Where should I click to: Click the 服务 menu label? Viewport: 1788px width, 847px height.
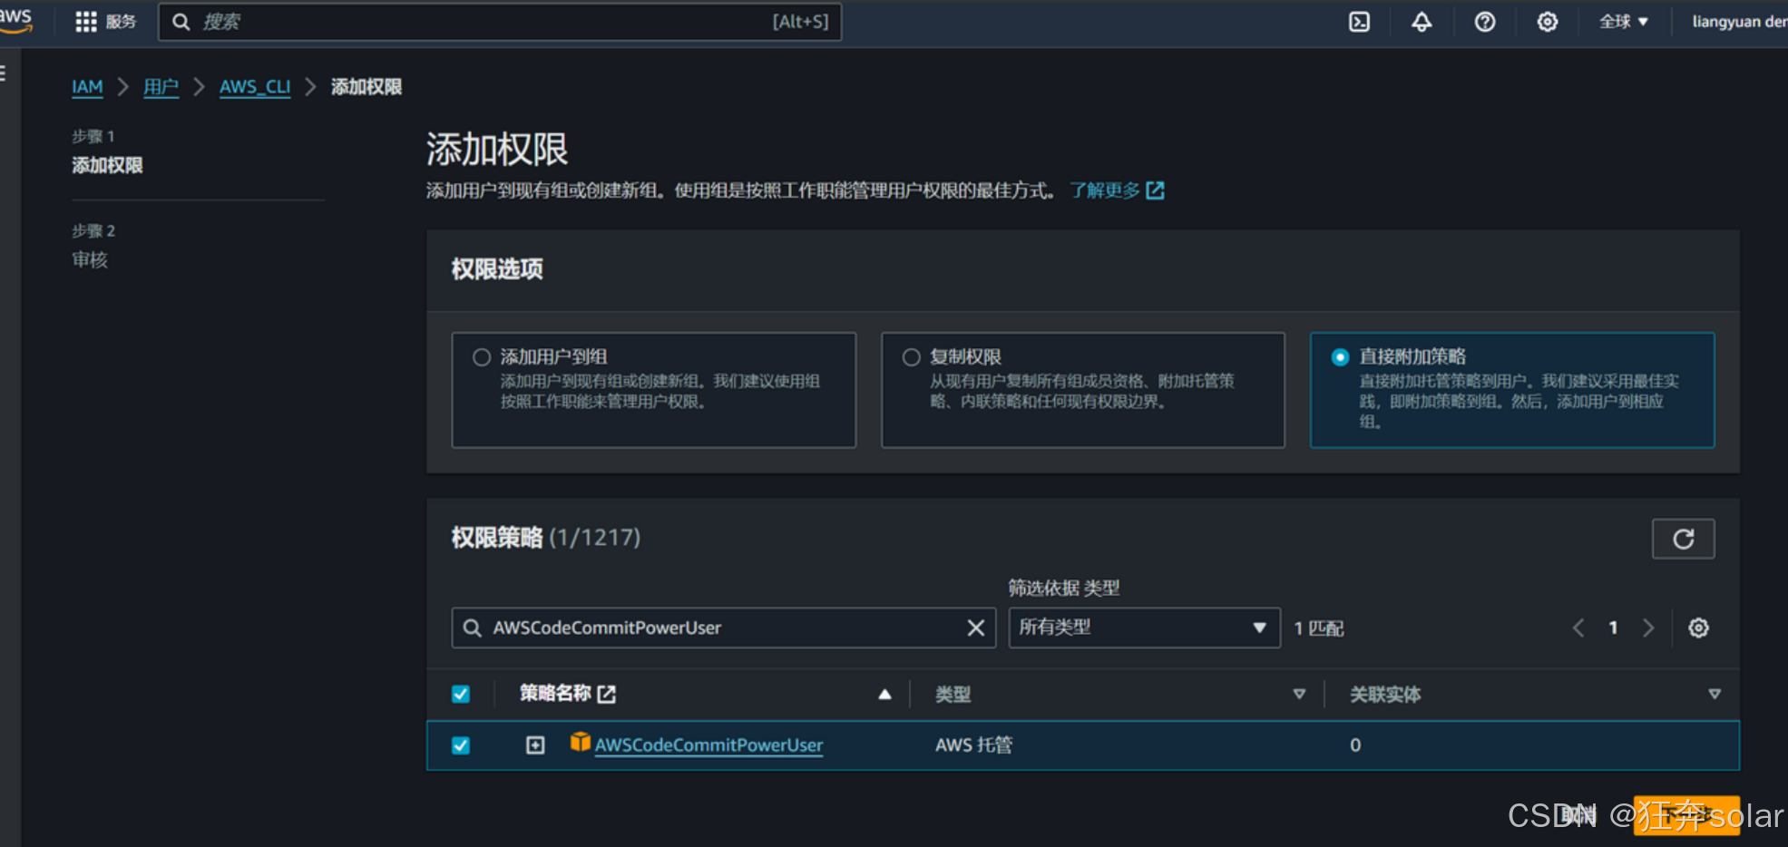121,22
